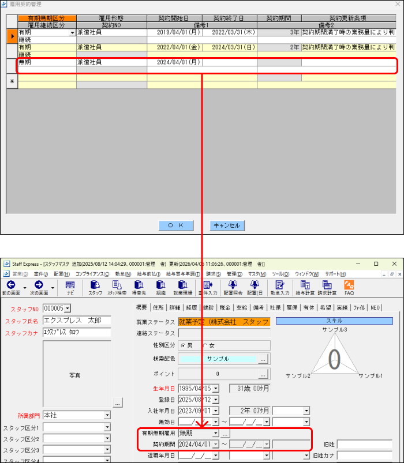Open the スタッフ master icon

coord(95,288)
